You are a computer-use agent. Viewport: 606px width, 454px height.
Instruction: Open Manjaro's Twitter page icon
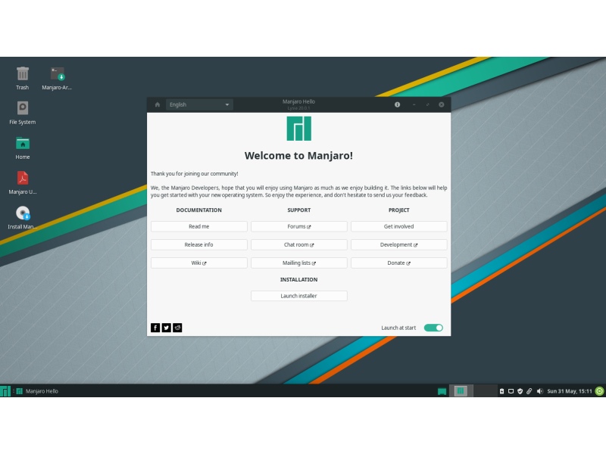click(x=166, y=328)
